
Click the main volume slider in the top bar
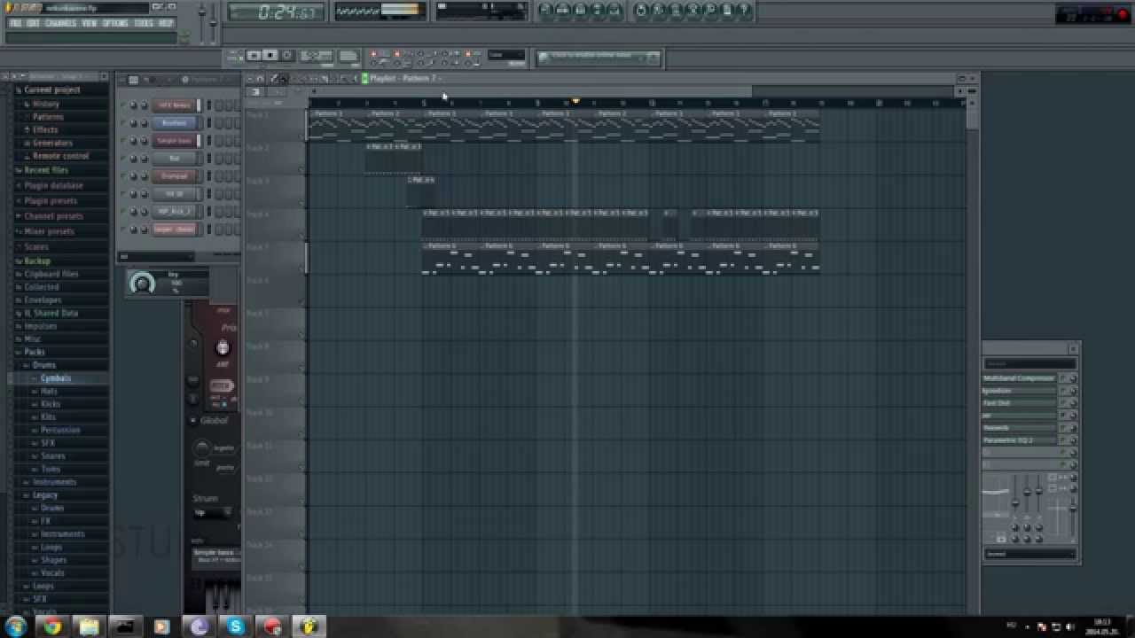(202, 22)
